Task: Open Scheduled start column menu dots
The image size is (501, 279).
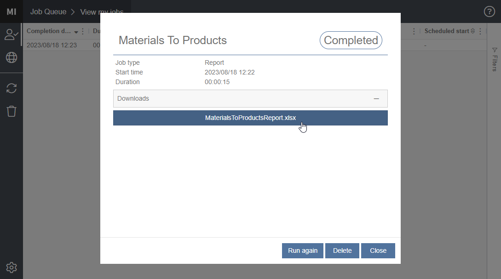Action: [x=480, y=31]
